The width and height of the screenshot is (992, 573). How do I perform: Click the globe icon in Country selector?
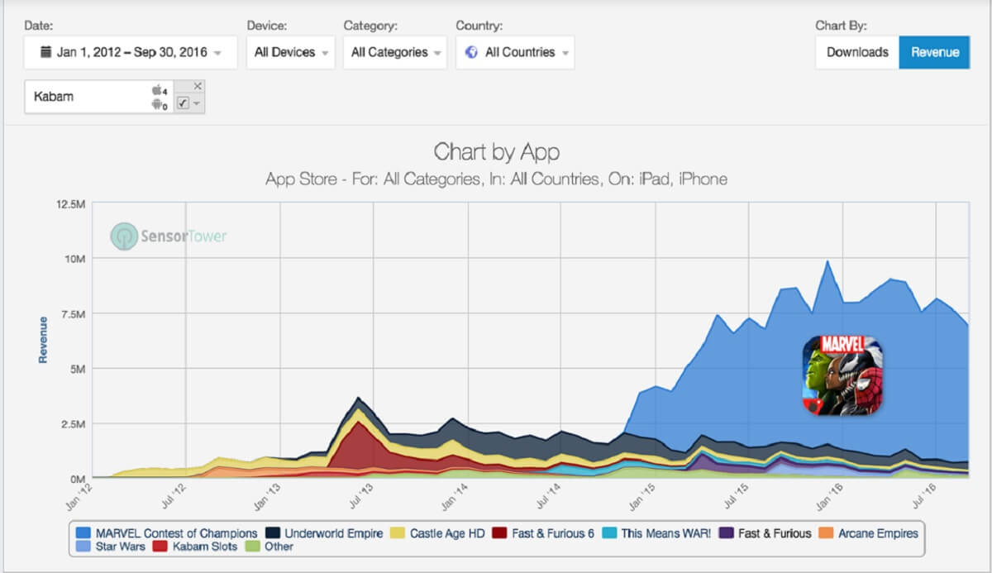(472, 52)
